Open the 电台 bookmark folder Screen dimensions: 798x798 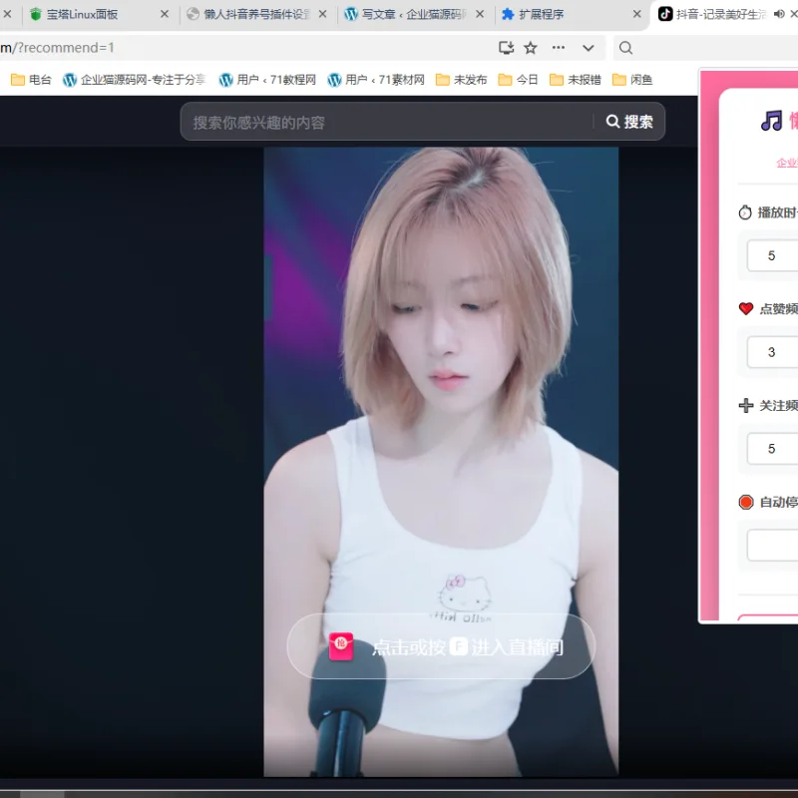pyautogui.click(x=31, y=80)
